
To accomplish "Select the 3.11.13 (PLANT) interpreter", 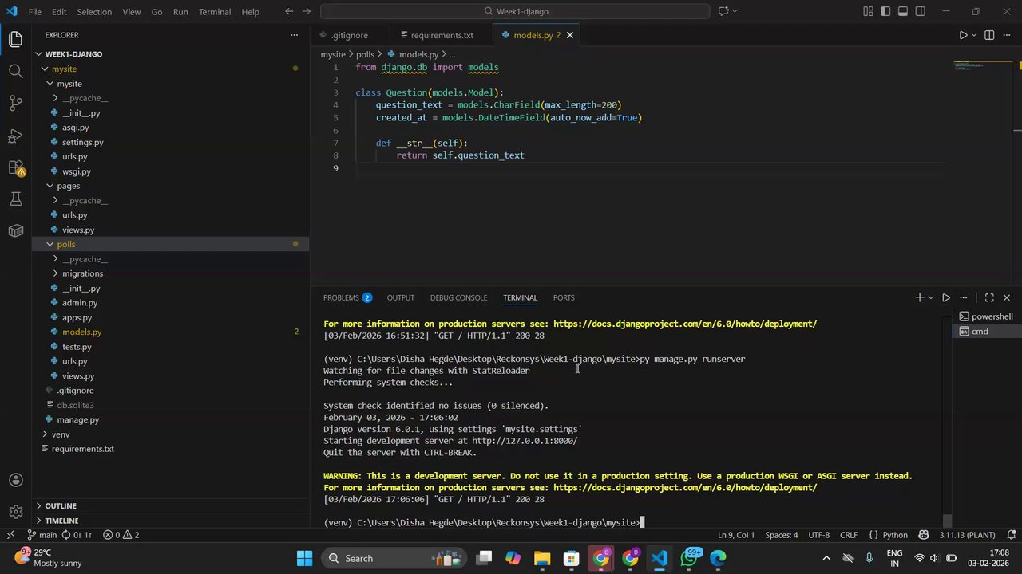I will coord(968,535).
